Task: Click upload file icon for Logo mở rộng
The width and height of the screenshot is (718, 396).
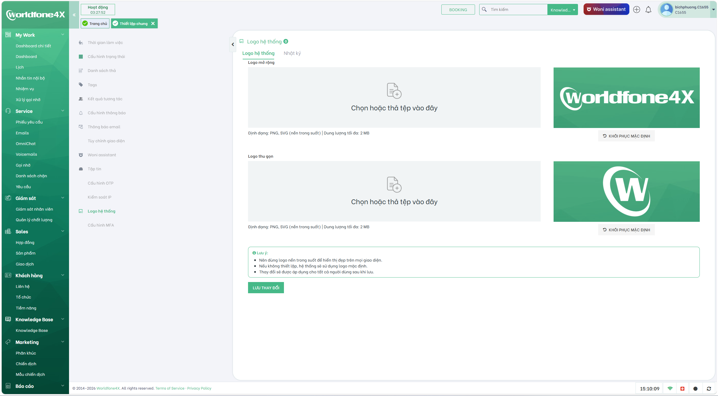Action: [394, 90]
